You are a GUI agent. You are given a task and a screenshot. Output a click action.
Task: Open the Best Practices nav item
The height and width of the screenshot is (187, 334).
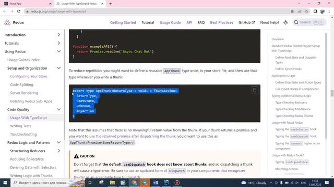point(221,22)
